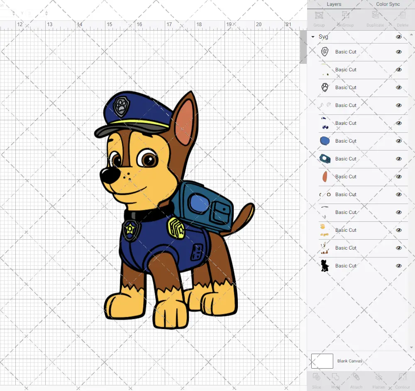Hide the entire Svg group

point(398,37)
